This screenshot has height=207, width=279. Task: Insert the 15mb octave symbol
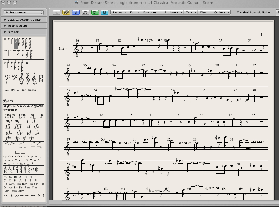32,90
